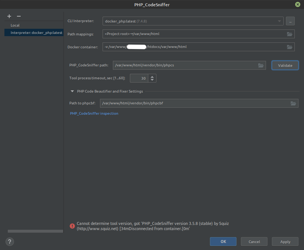Open help with question mark icon

[x=10, y=242]
